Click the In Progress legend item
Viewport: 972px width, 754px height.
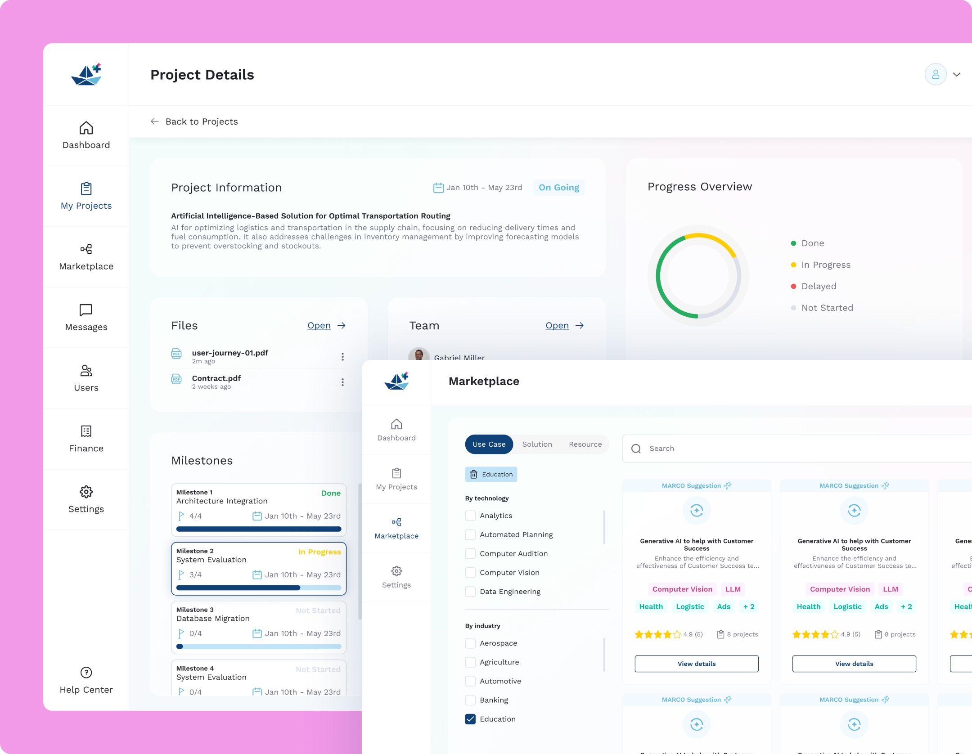(x=821, y=265)
